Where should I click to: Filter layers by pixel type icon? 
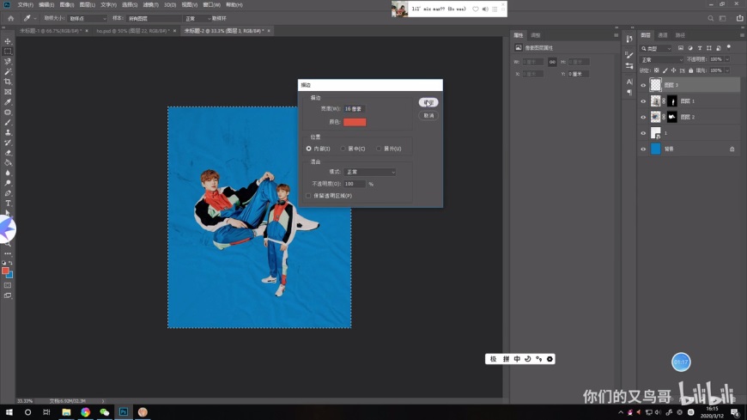(x=681, y=48)
